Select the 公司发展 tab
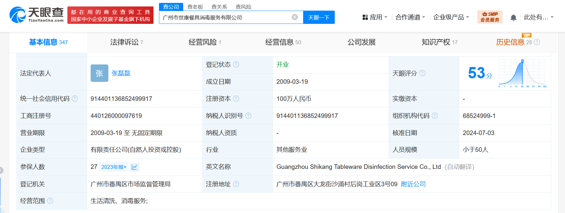565x213 pixels. (x=362, y=42)
